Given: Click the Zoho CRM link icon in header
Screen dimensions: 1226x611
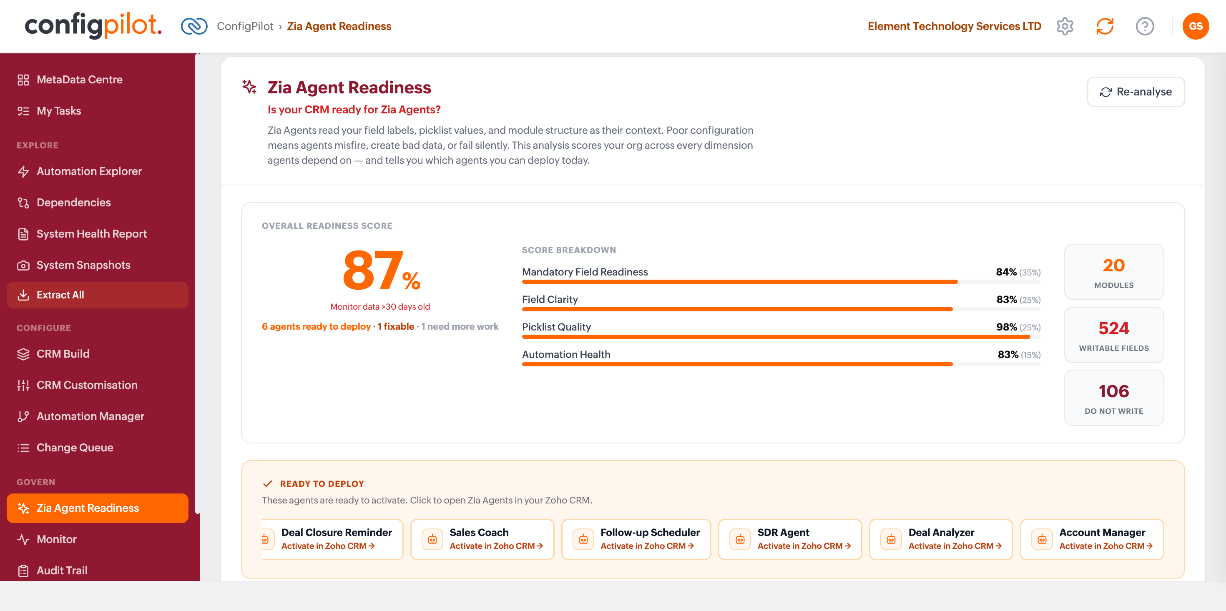Looking at the screenshot, I should pos(194,26).
